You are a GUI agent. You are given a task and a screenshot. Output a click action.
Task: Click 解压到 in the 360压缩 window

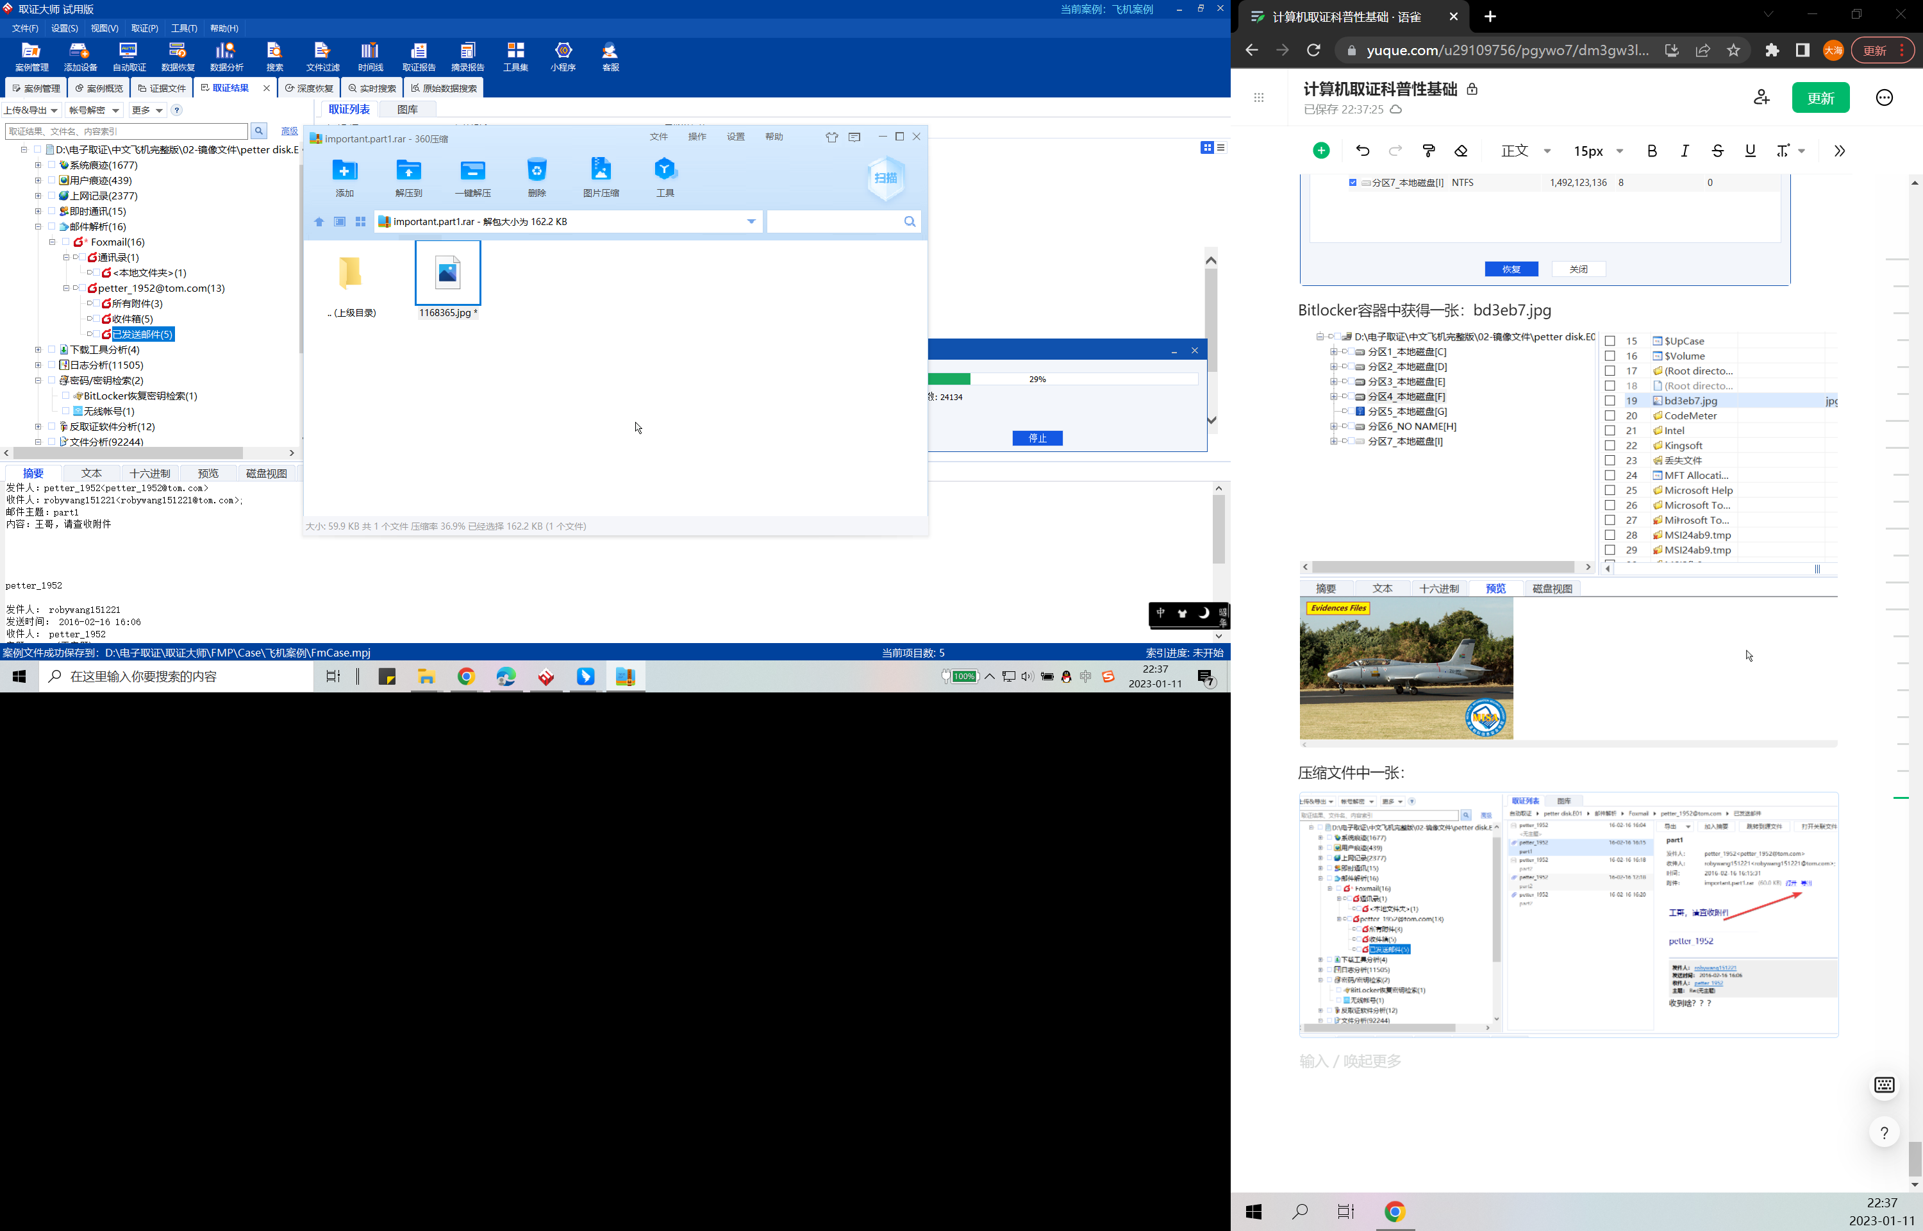click(x=408, y=177)
